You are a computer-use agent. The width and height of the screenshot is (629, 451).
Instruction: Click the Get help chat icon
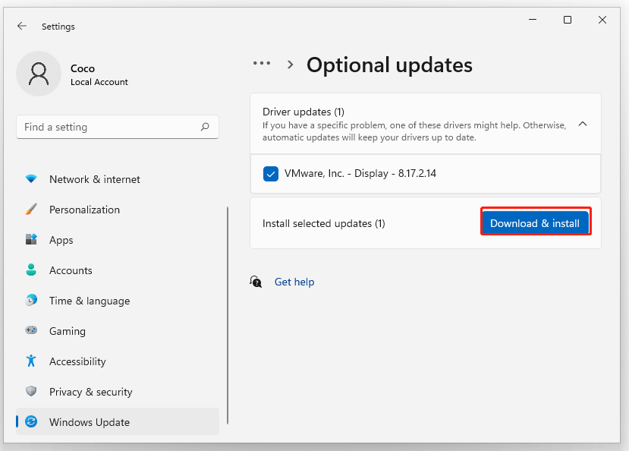pyautogui.click(x=256, y=282)
